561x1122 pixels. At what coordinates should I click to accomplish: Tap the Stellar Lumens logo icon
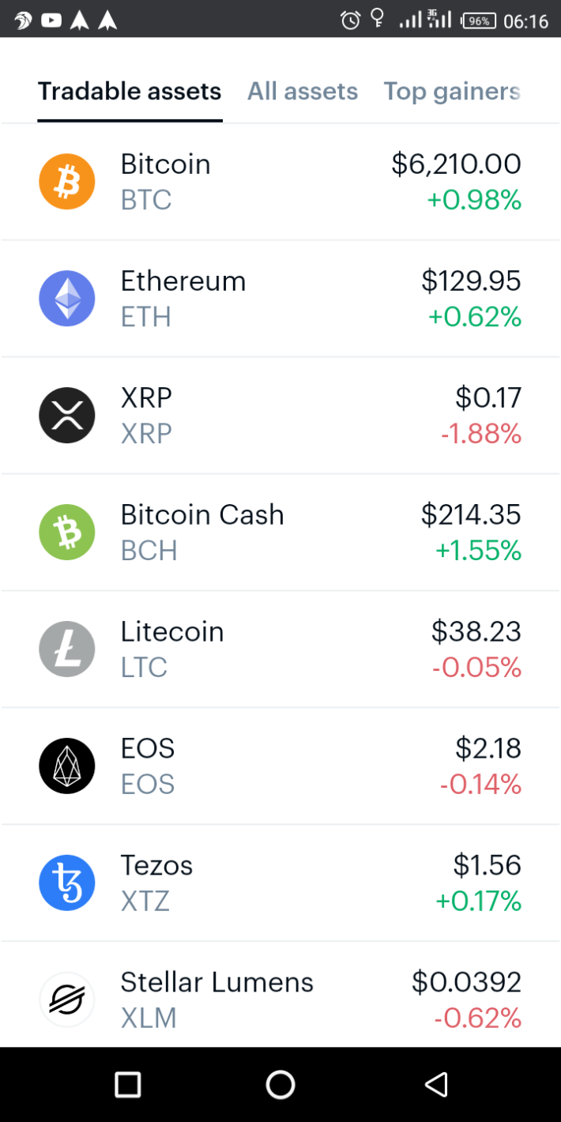point(67,1000)
